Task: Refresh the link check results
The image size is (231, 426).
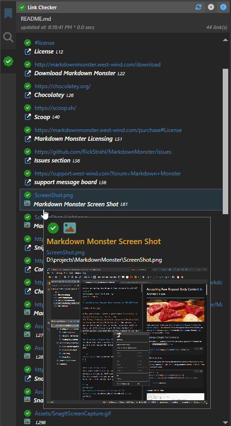Action: click(198, 7)
